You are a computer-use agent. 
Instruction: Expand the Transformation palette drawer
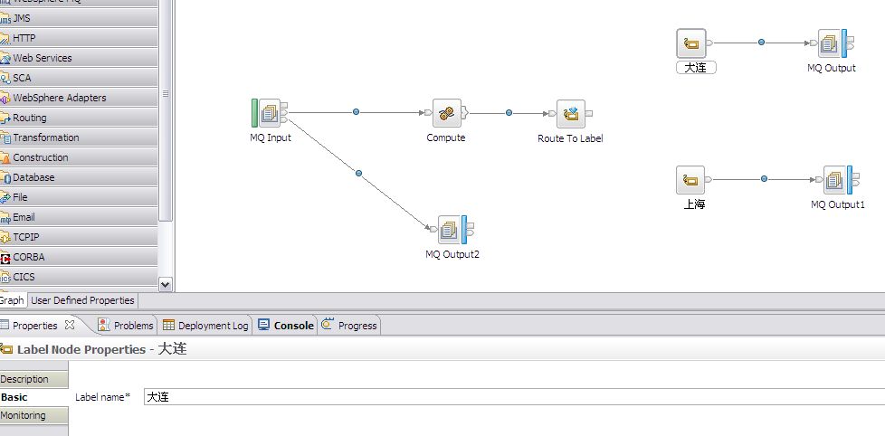tap(79, 137)
